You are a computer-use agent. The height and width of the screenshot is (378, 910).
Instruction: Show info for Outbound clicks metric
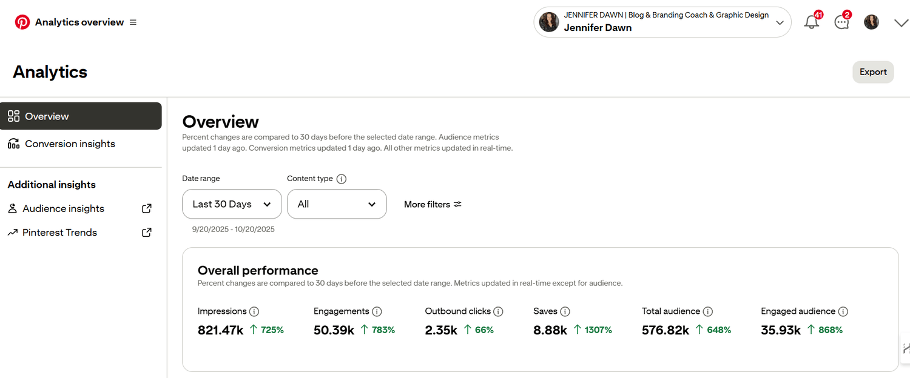point(499,311)
